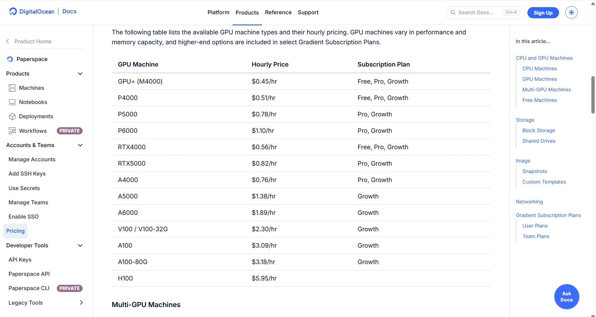Jump to Image section in outline
This screenshot has height=317, width=596.
coord(523,161)
